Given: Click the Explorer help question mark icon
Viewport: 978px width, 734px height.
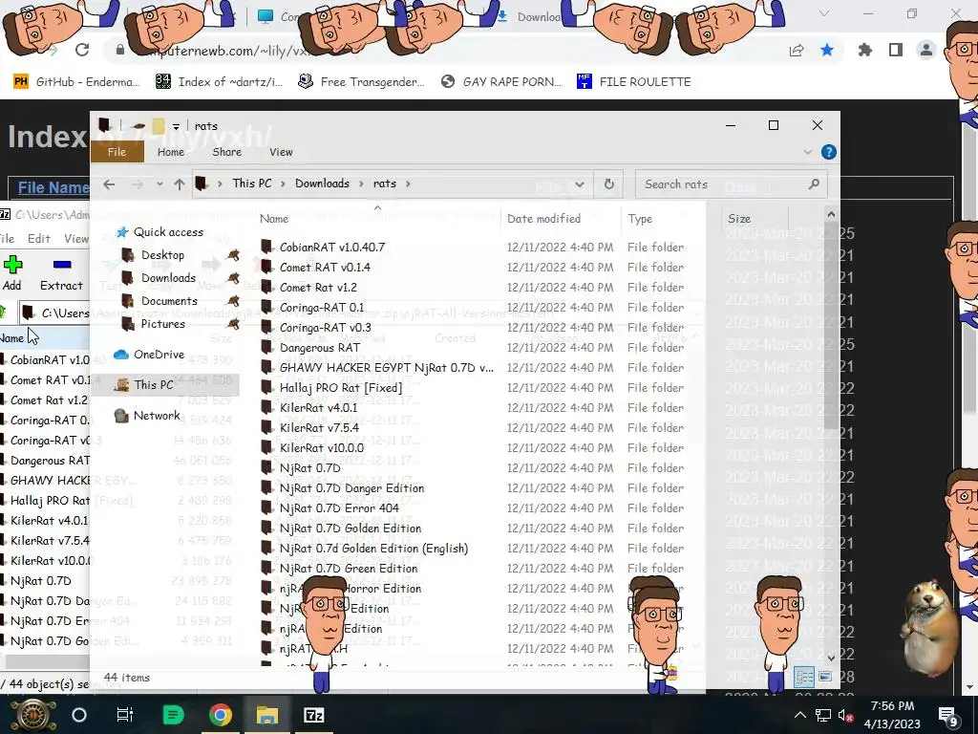Looking at the screenshot, I should pyautogui.click(x=828, y=152).
